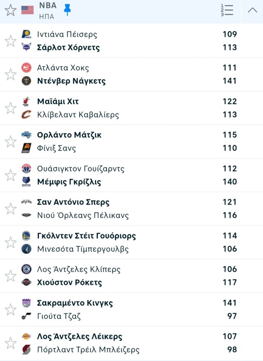Click the Sacramento Kings logo
263x361 pixels.
[26, 303]
